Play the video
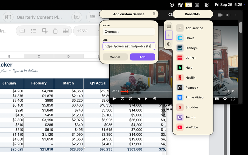248x155 pixels. click(x=114, y=99)
